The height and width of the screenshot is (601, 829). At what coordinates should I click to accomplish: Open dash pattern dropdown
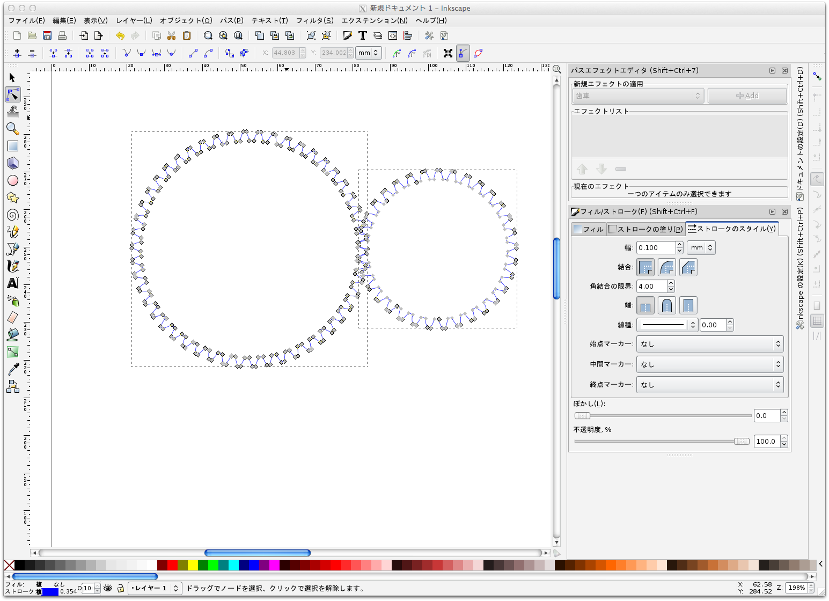click(667, 325)
